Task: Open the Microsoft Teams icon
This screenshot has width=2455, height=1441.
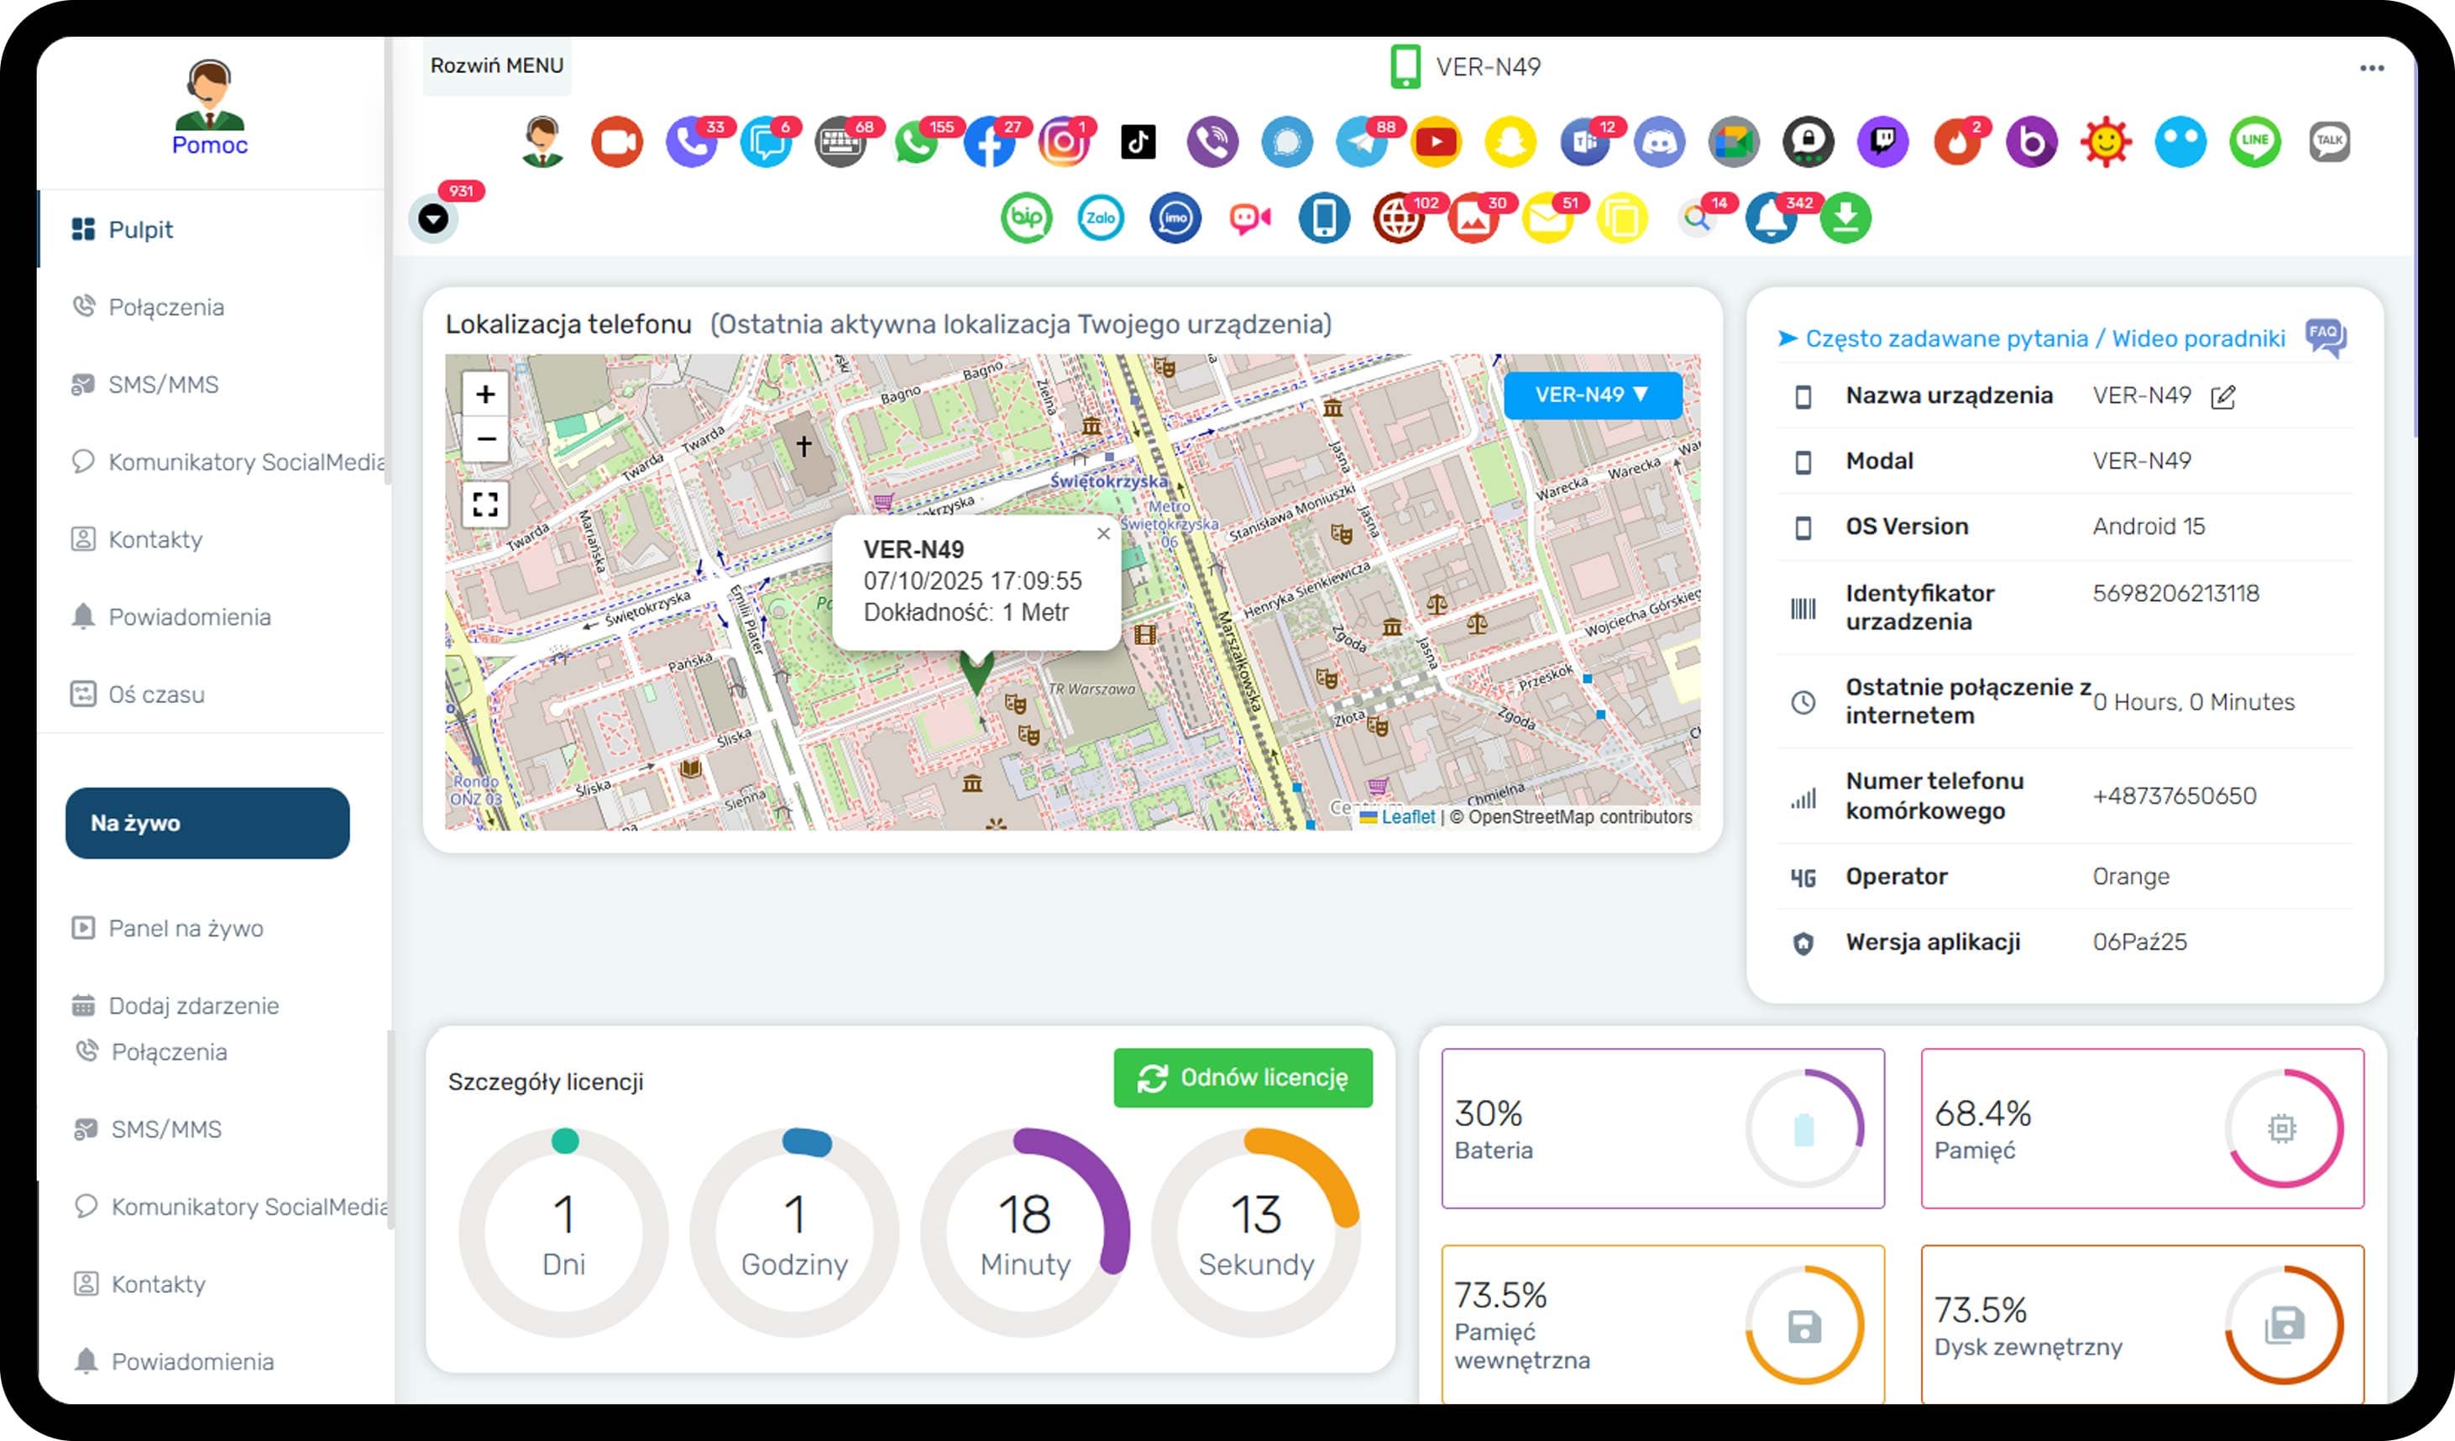Action: 1585,144
